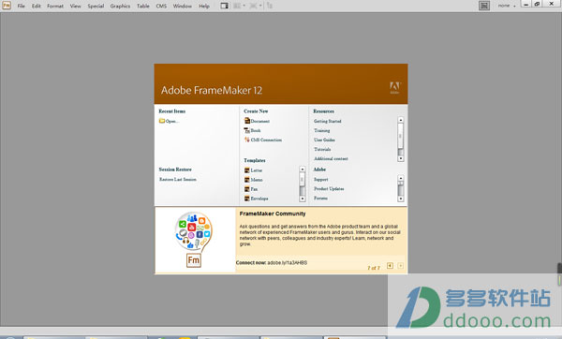Click the FrameMaker Community heading
This screenshot has height=339, width=562.
[x=273, y=214]
